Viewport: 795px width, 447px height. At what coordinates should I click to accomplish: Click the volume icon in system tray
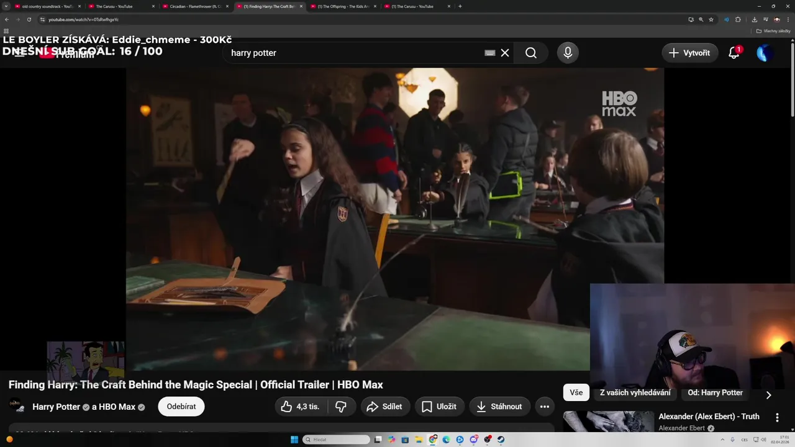point(763,440)
